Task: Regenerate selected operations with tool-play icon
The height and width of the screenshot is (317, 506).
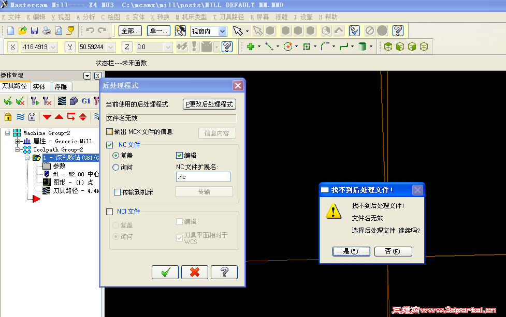Action: (x=35, y=101)
